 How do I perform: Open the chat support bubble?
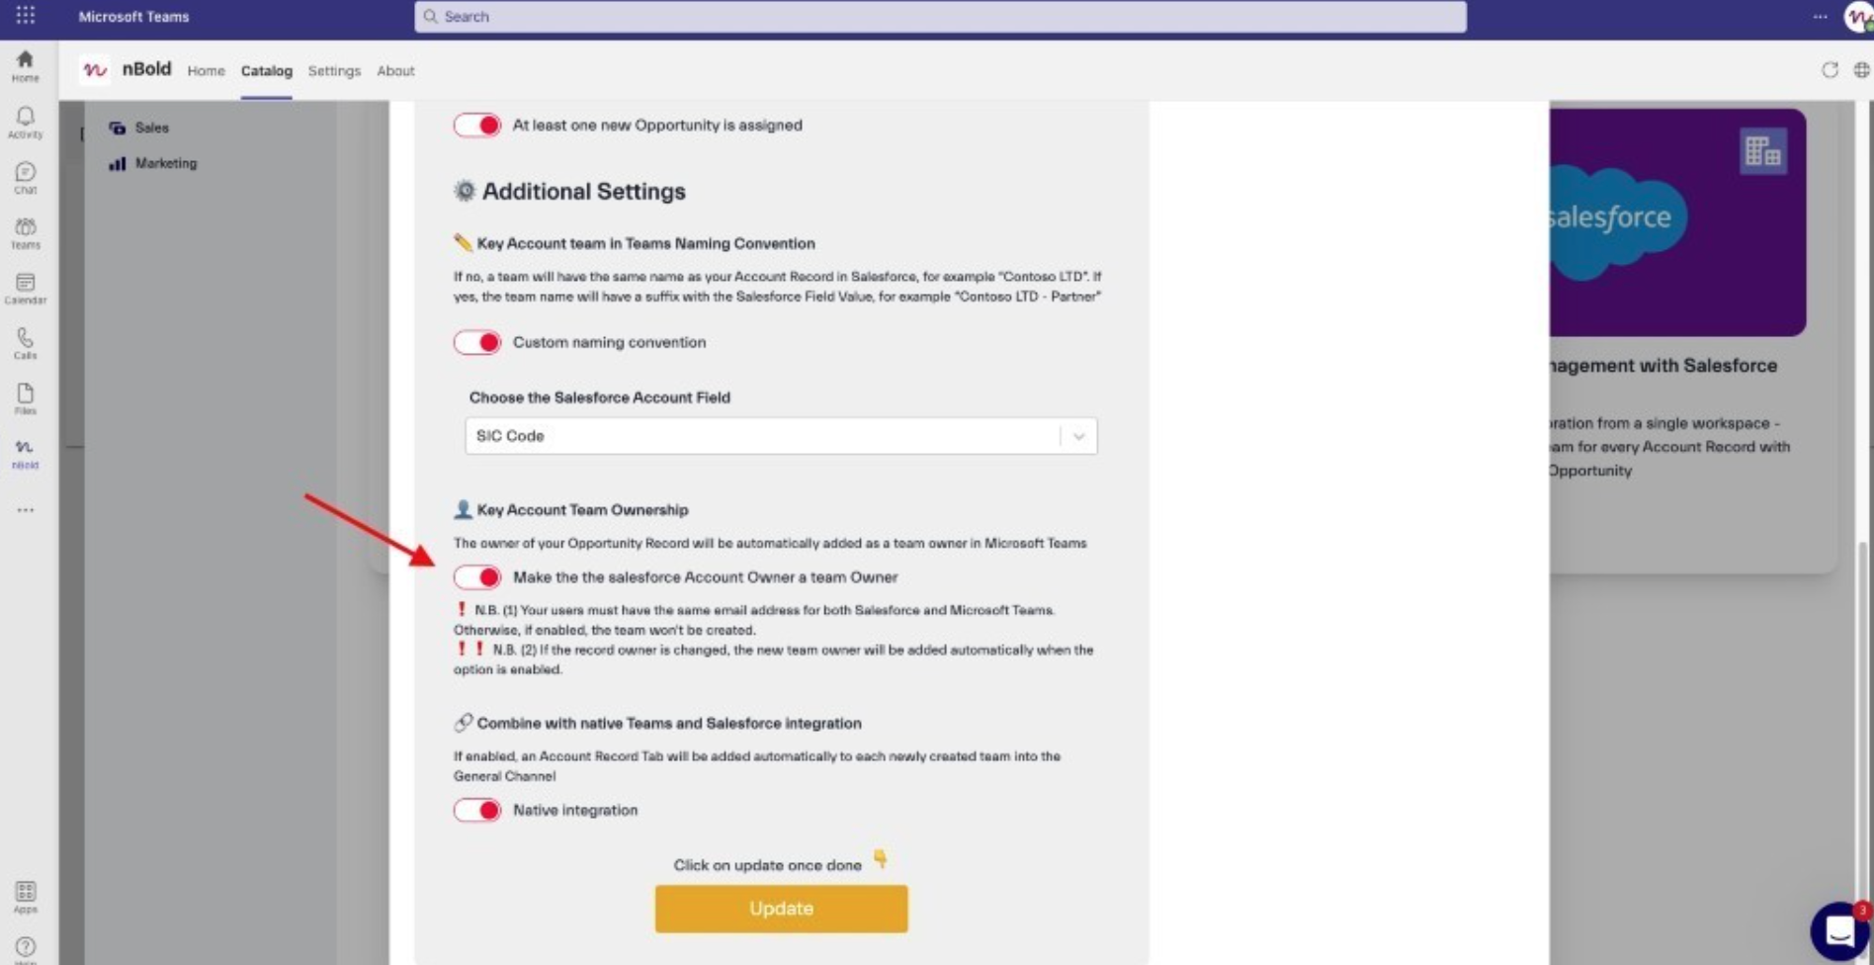pyautogui.click(x=1838, y=930)
